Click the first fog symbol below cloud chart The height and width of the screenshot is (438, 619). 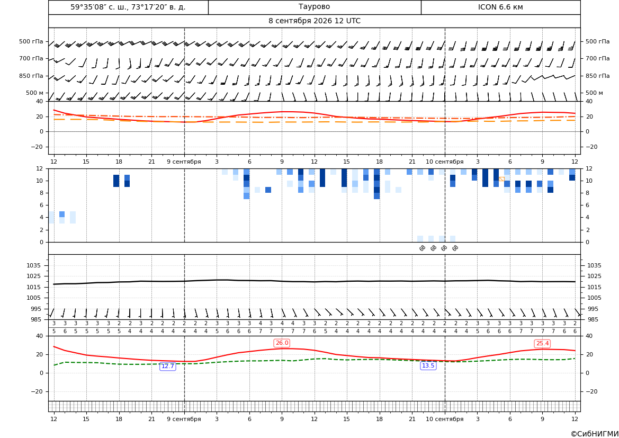422,248
